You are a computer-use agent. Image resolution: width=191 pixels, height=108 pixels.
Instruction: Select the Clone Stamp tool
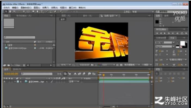tap(51, 12)
